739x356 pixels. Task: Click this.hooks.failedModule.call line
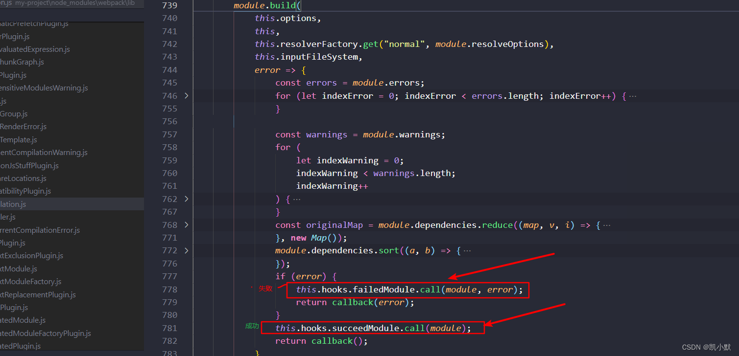[409, 289]
